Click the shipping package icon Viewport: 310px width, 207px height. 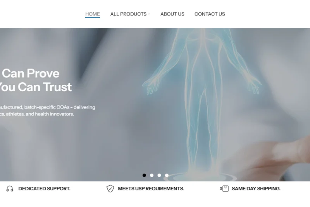(224, 189)
